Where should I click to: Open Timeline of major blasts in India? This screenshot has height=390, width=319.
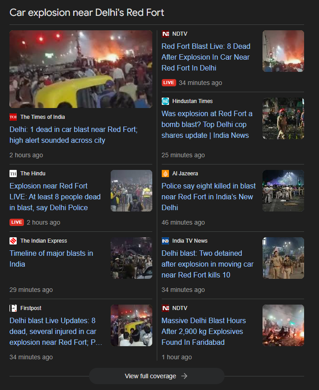point(51,258)
